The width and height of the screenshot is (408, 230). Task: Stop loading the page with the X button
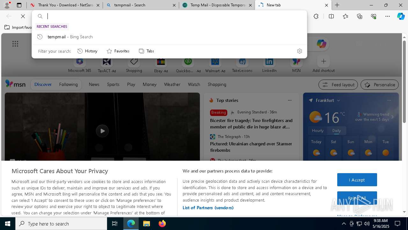coord(23,16)
